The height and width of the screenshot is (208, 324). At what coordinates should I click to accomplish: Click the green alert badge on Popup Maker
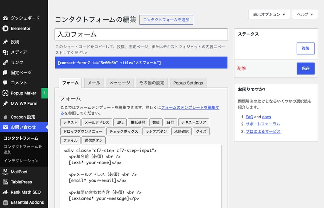45,93
